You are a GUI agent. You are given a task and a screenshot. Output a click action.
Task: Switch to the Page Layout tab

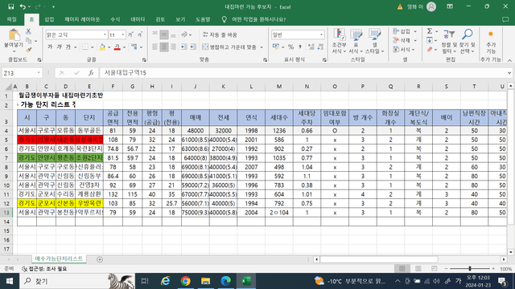tap(82, 19)
